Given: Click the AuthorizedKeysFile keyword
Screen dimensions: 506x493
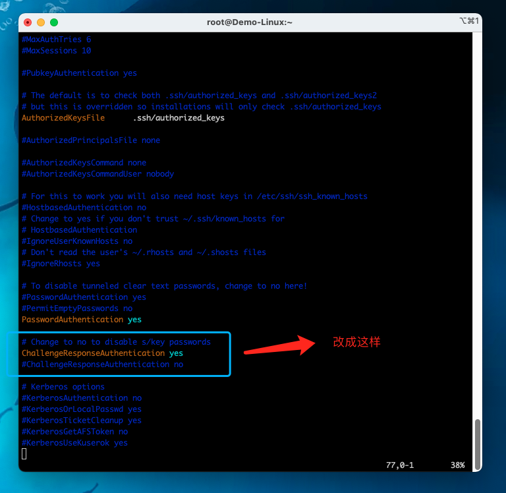Looking at the screenshot, I should coord(63,118).
